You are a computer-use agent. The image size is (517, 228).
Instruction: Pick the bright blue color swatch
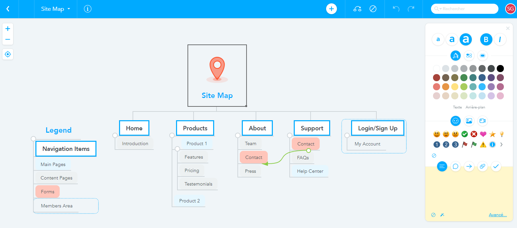coord(482,87)
